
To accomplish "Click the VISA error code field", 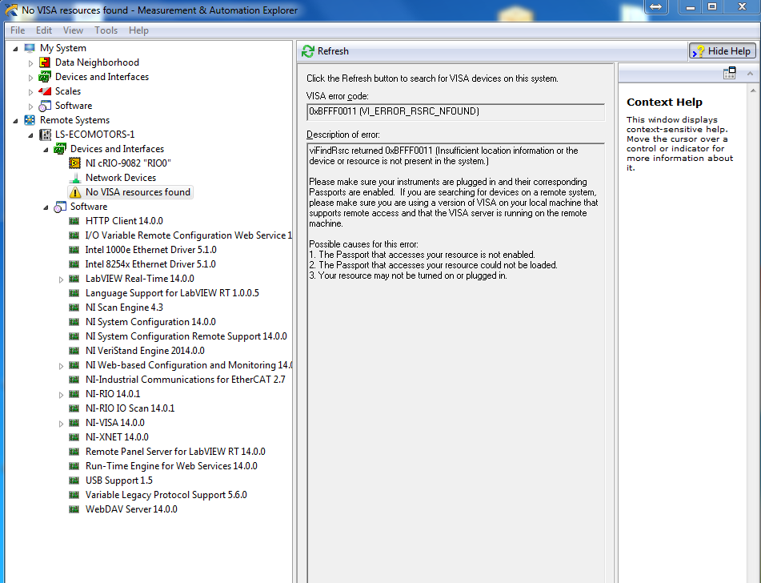I will pyautogui.click(x=456, y=112).
